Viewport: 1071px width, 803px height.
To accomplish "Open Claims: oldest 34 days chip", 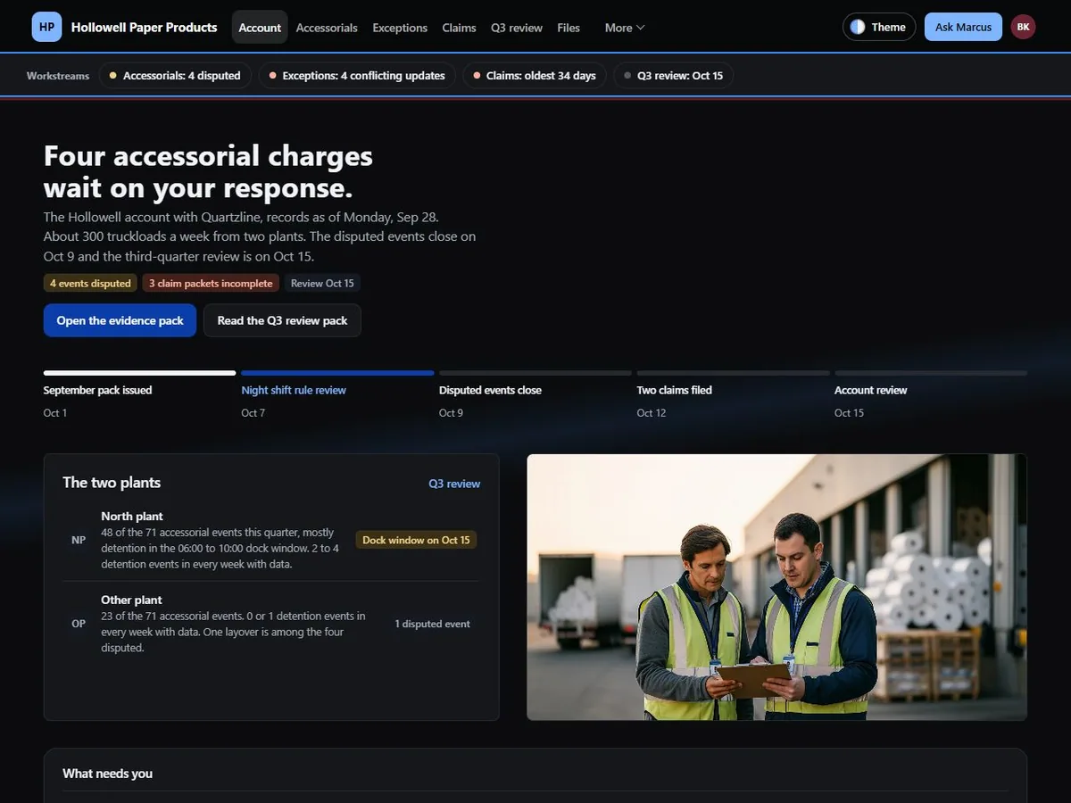I will tap(535, 76).
